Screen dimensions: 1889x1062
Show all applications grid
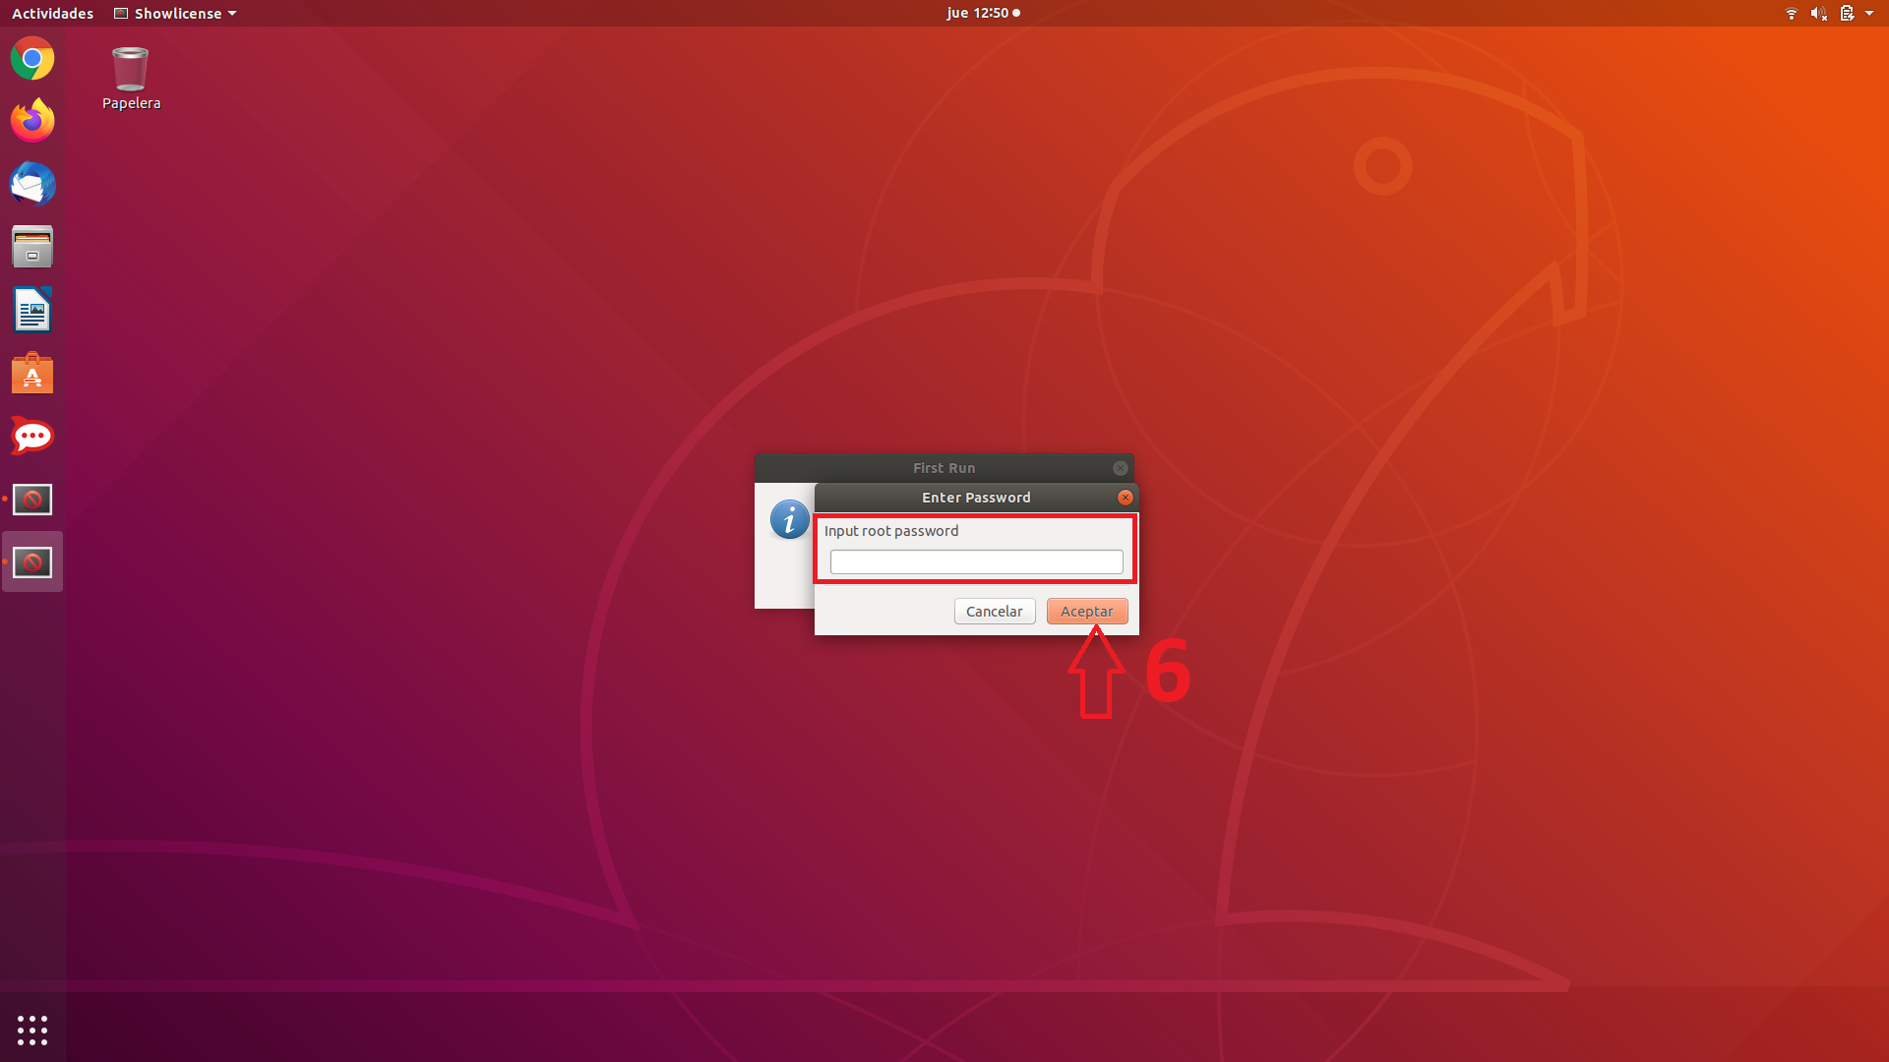coord(32,1030)
